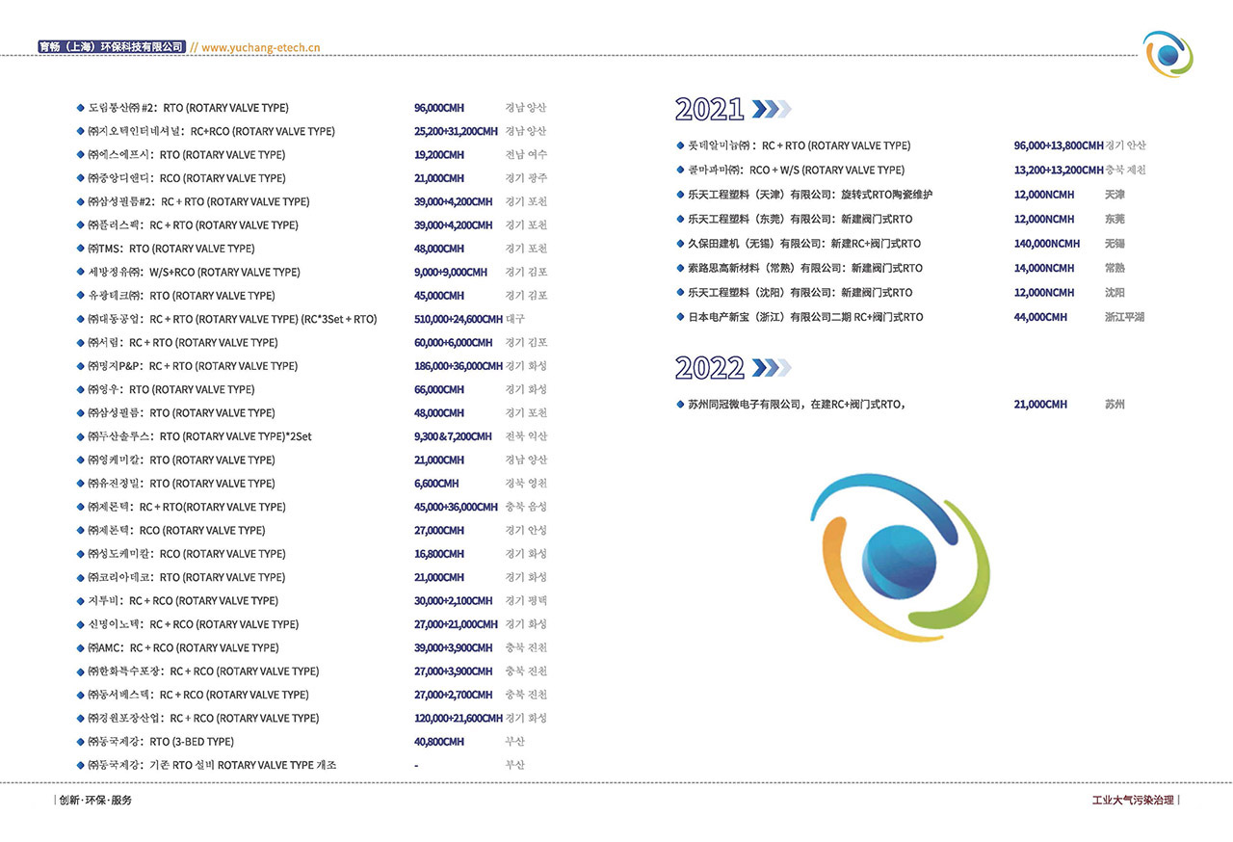The height and width of the screenshot is (842, 1233).
Task: Select the 2022 year heading
Action: [x=710, y=367]
